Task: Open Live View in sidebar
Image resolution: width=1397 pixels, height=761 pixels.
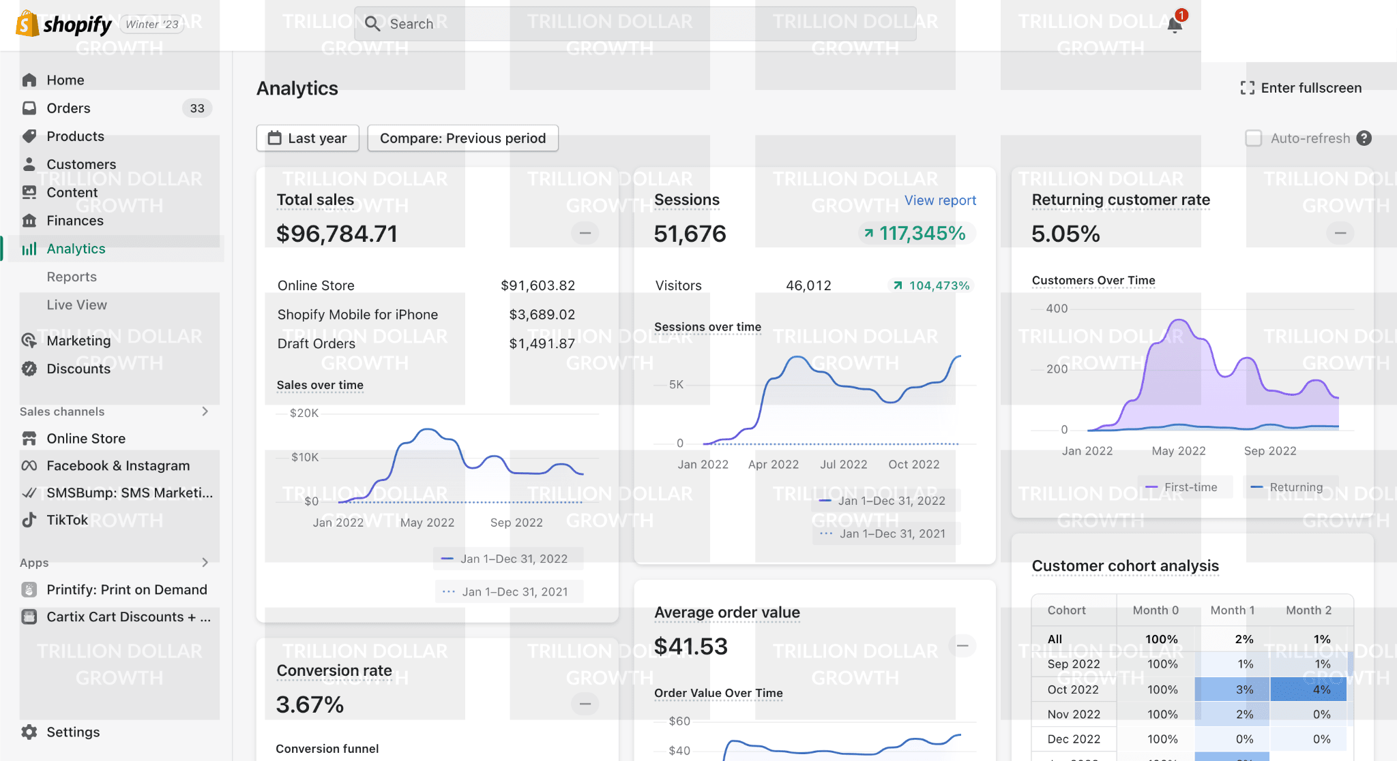Action: click(x=76, y=305)
